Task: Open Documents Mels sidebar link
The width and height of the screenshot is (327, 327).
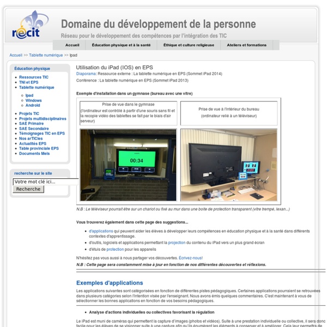Action: coord(34,154)
